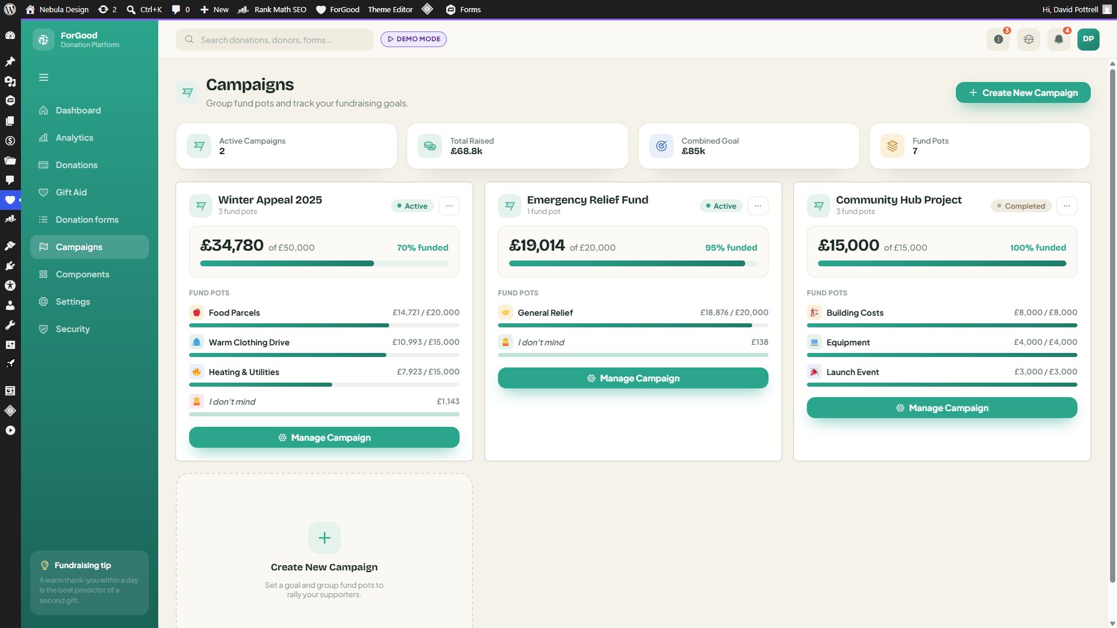Manage the Emergency Relief Fund campaign
Screen dimensions: 1117x628
click(x=633, y=378)
